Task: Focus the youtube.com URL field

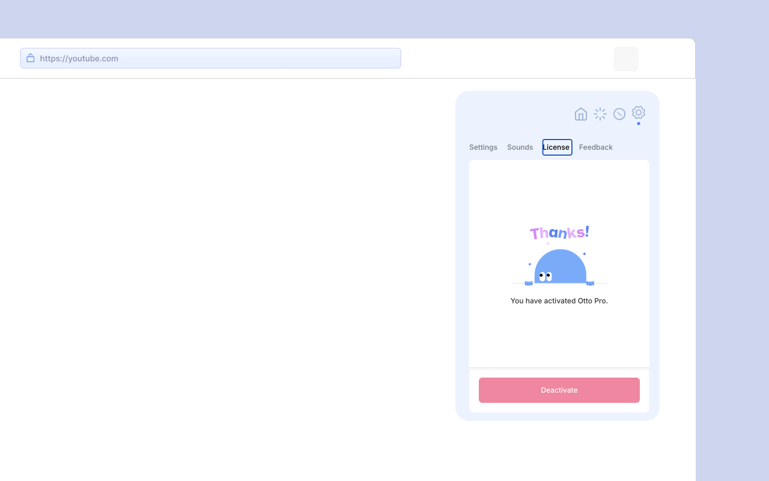Action: pos(216,58)
